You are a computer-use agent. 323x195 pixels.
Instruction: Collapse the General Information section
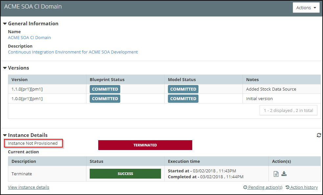point(5,24)
